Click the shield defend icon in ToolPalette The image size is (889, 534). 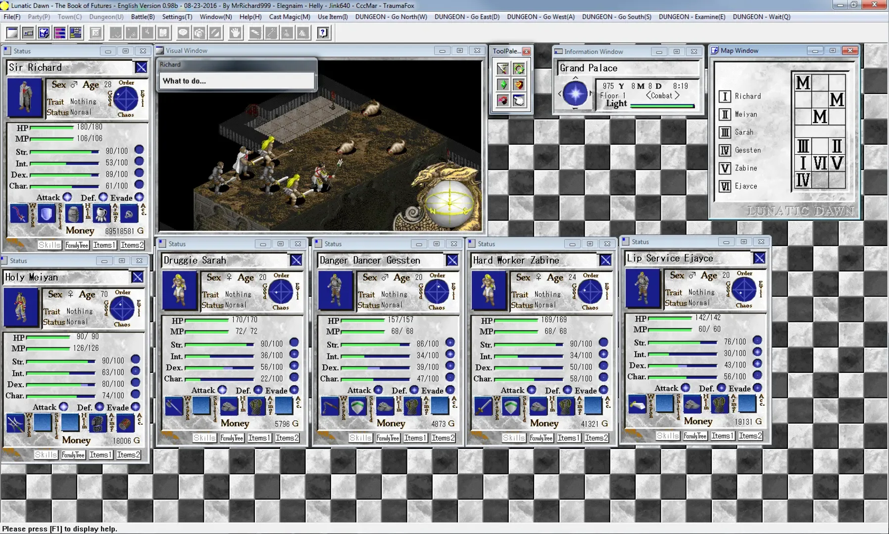pyautogui.click(x=520, y=84)
